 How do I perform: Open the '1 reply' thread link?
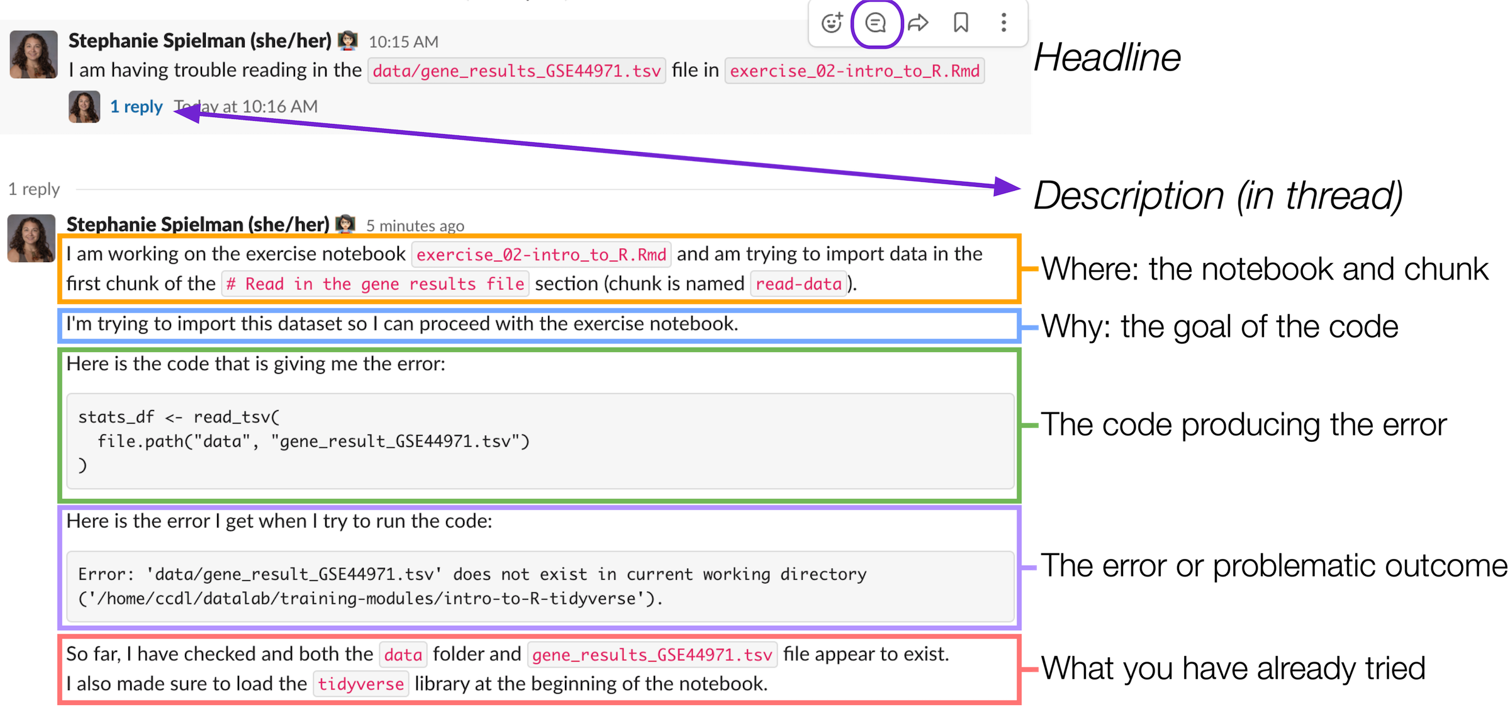click(136, 106)
